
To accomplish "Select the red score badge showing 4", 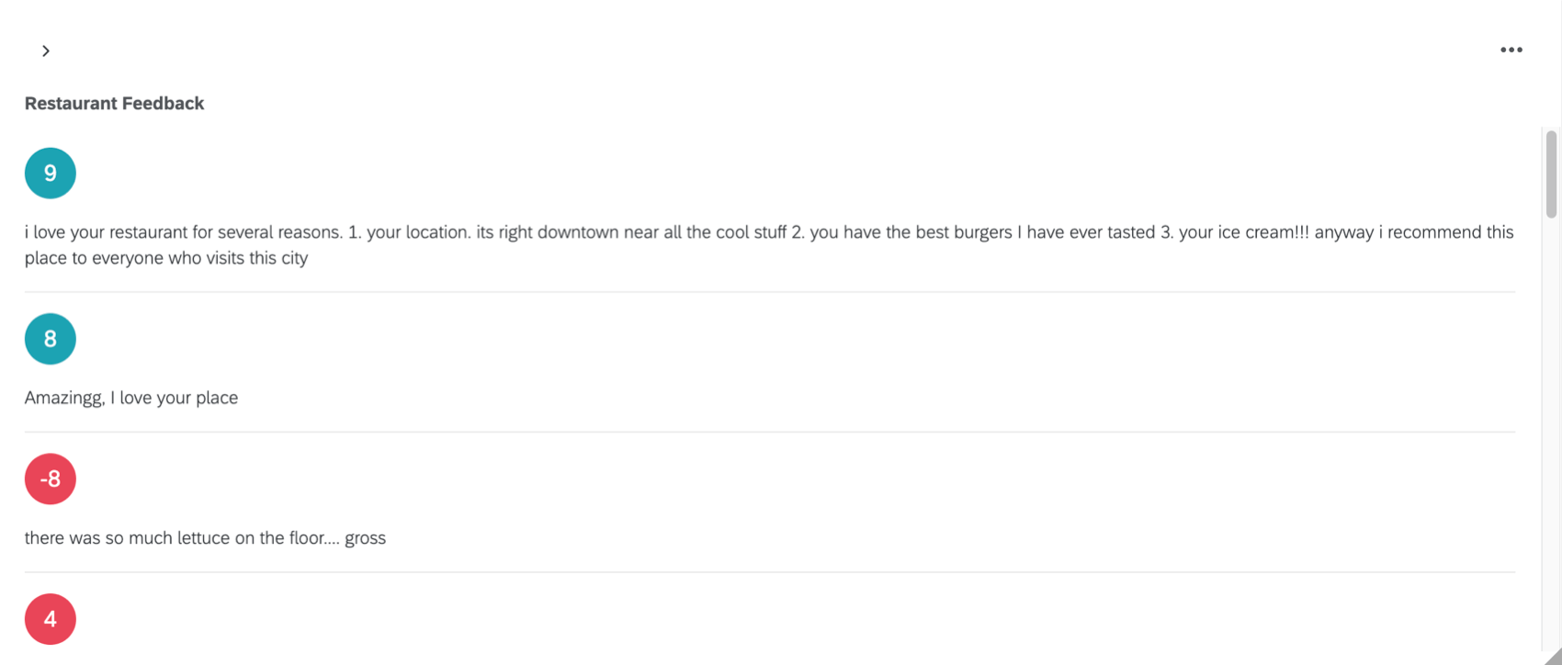I will click(x=51, y=619).
